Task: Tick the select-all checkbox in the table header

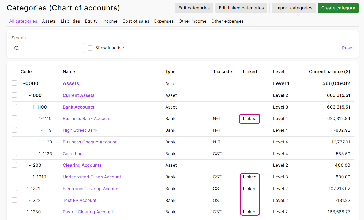Action: pos(14,71)
